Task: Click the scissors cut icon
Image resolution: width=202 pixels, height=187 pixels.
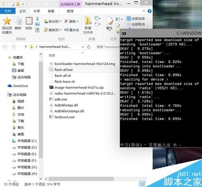Action: (x=37, y=18)
